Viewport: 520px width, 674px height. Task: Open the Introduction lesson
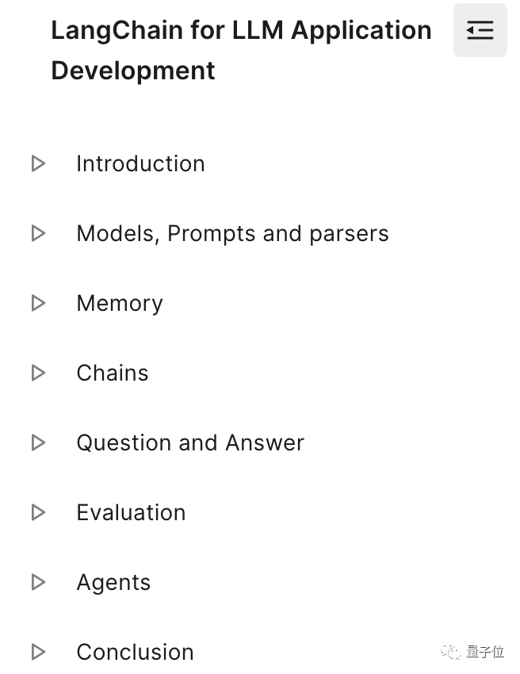140,163
